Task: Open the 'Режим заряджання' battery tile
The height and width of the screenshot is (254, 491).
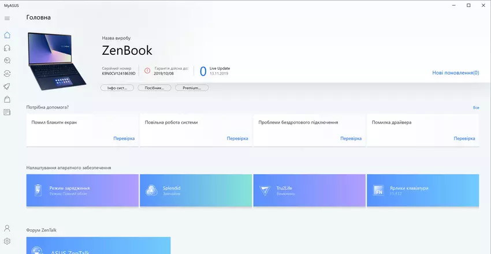Action: tap(83, 190)
